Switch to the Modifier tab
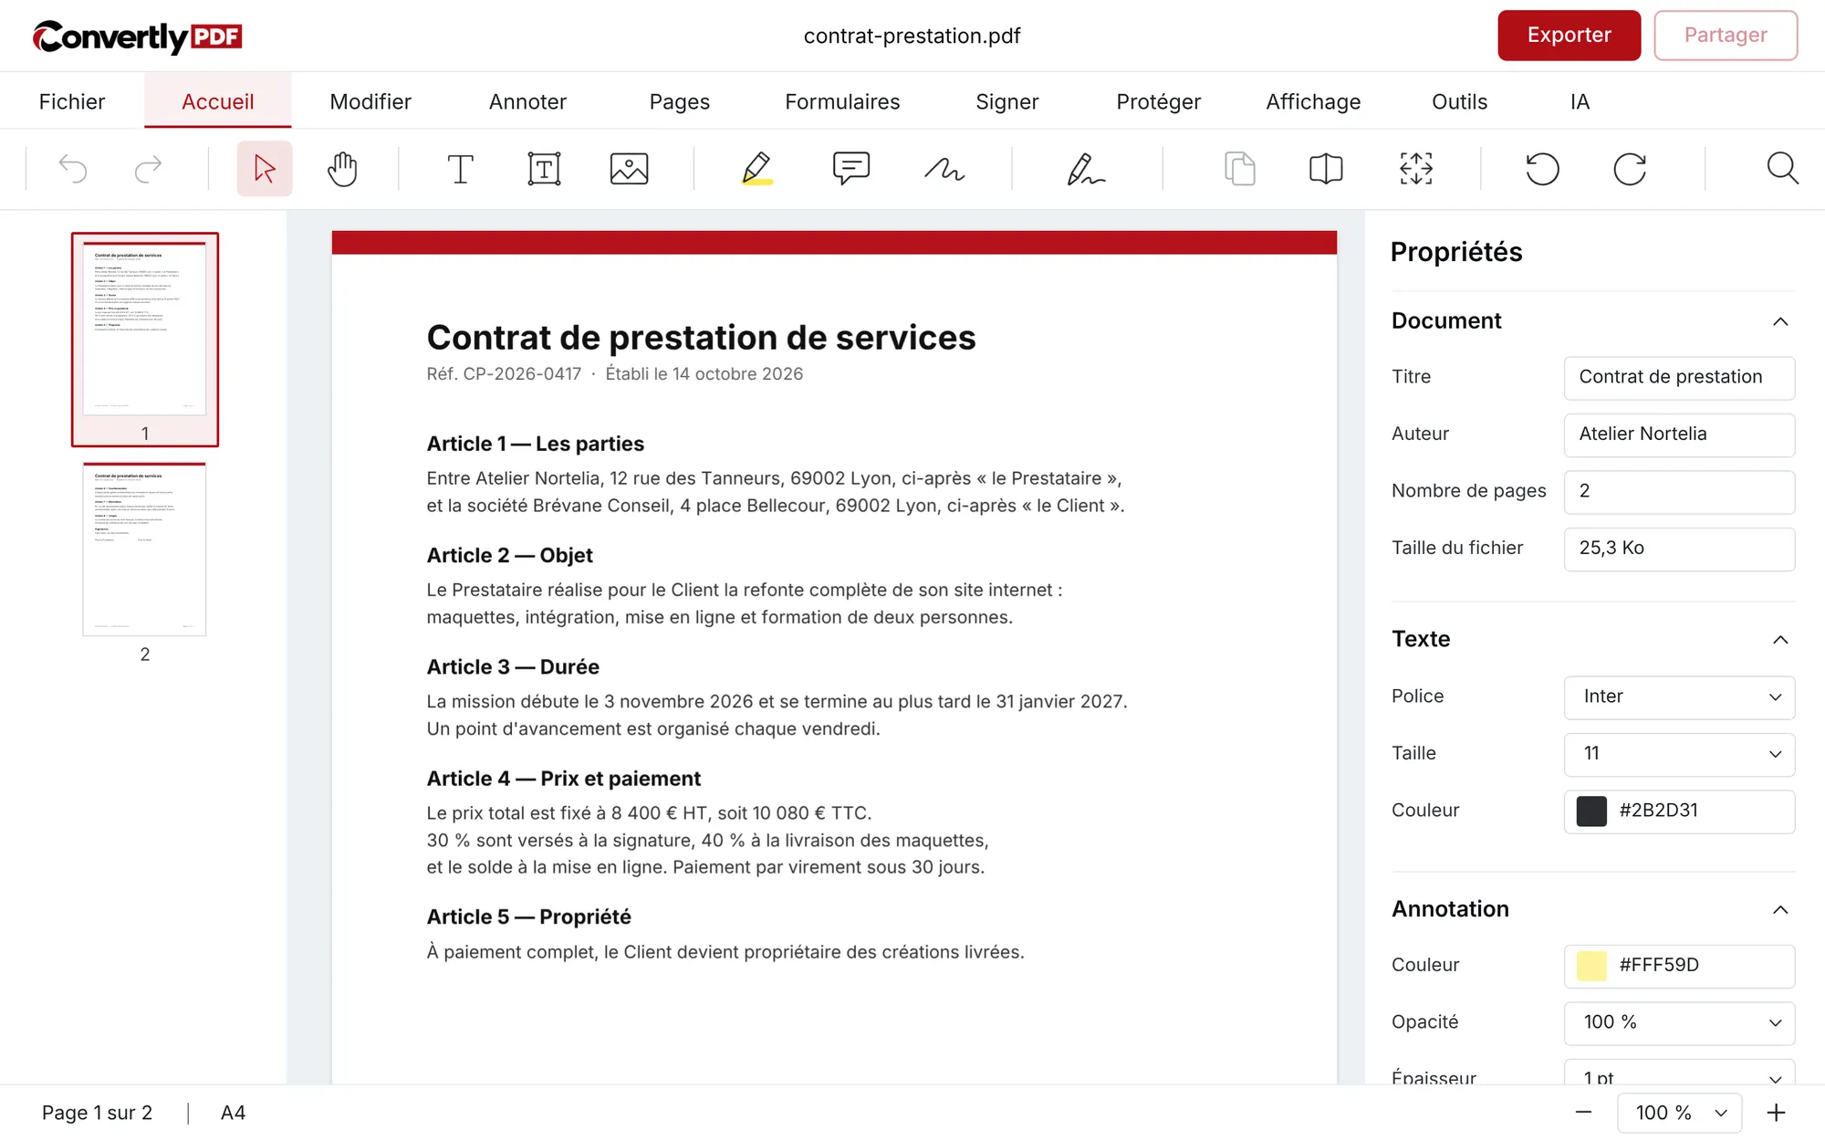1825x1141 pixels. (370, 101)
